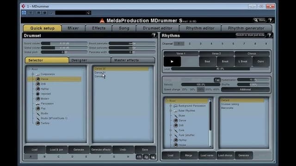Click the Read automation R icon in the toolbar

(38, 12)
